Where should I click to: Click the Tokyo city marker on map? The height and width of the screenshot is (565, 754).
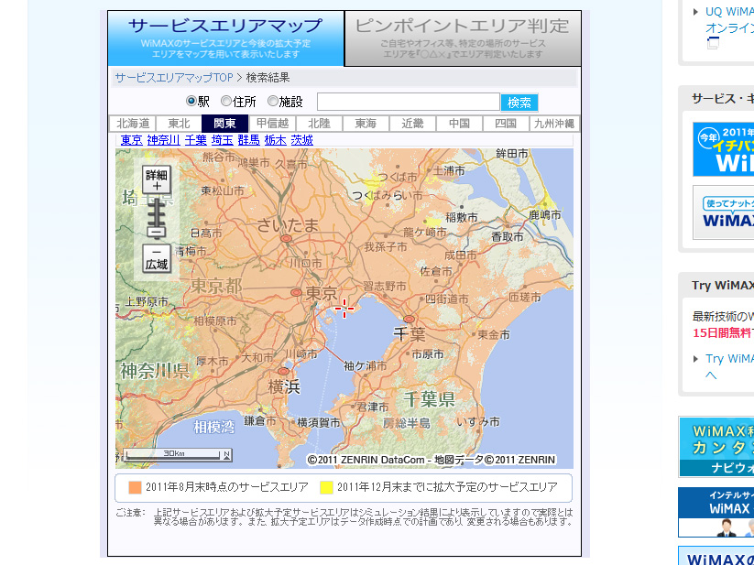coord(296,293)
